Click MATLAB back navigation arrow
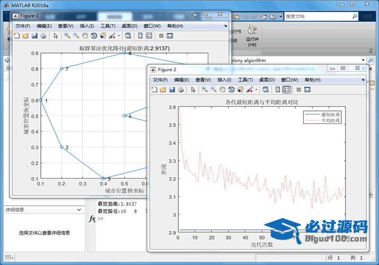The image size is (379, 265). click(7, 60)
